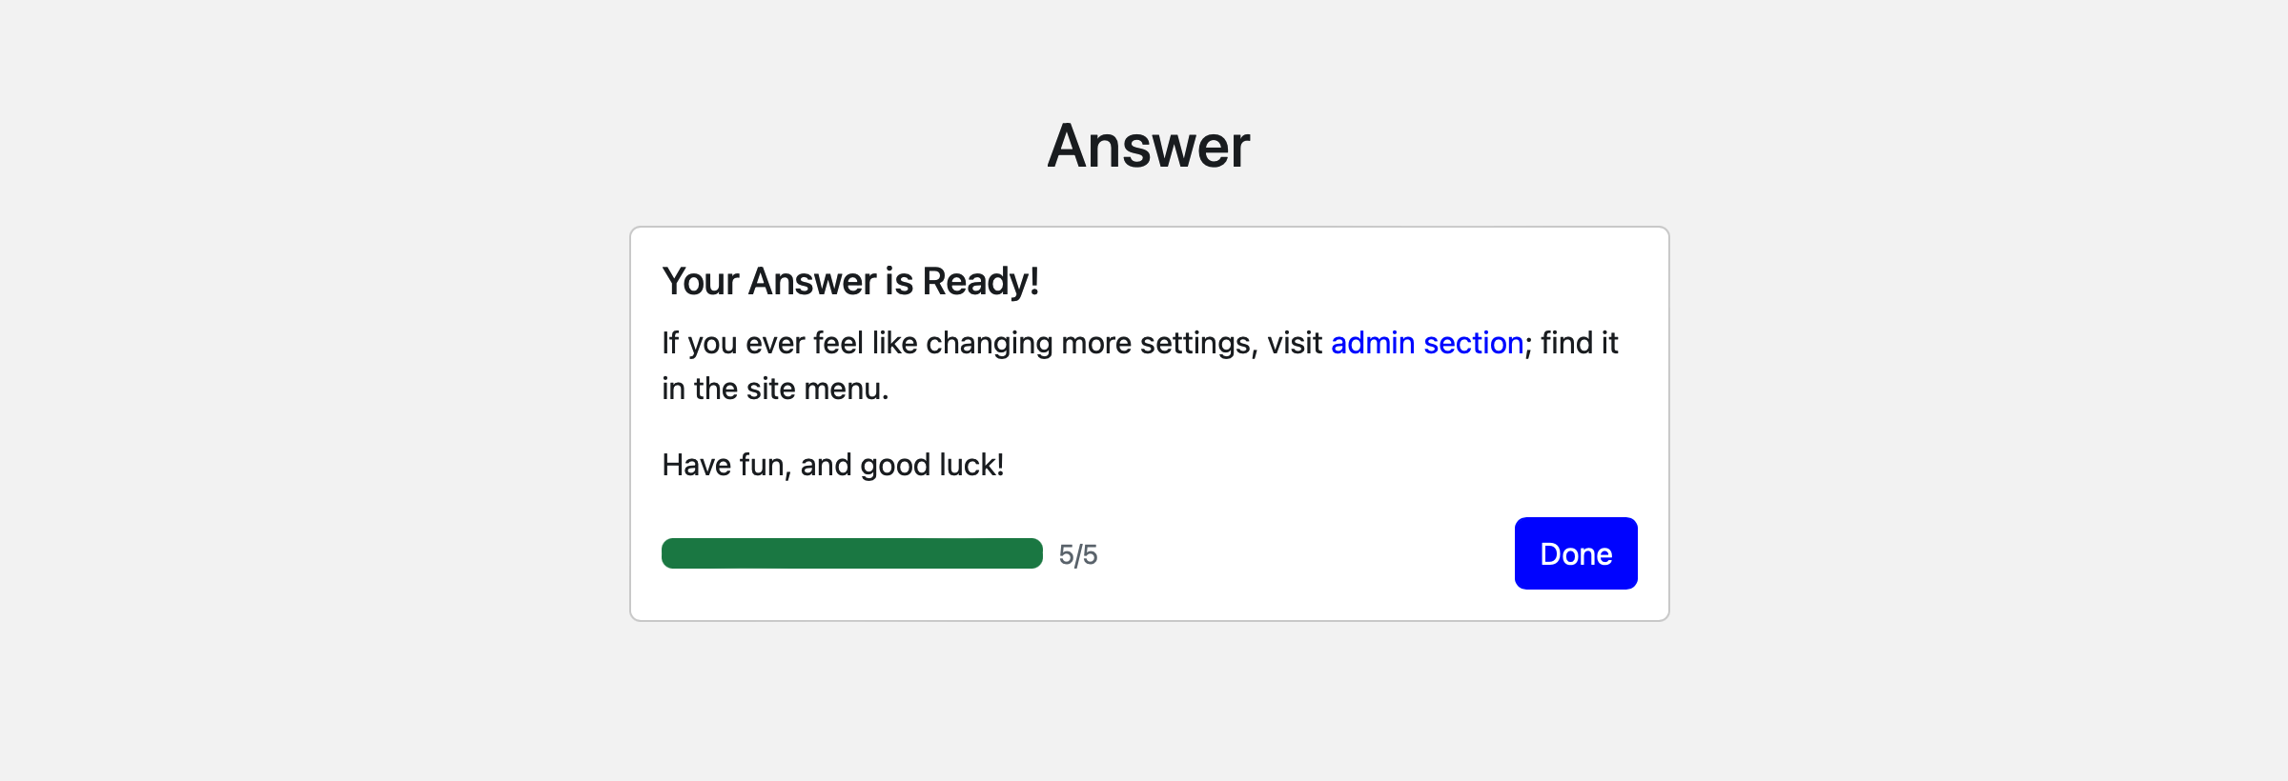
Task: Click the green setup progress bar
Action: [x=851, y=553]
